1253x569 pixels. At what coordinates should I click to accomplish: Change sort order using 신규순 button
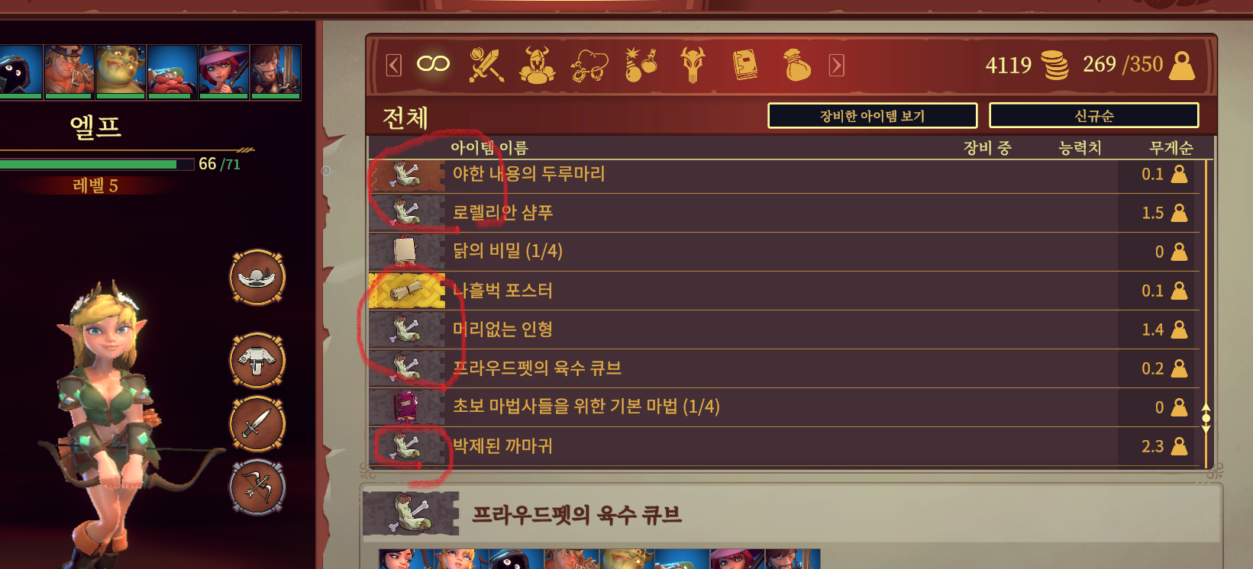tap(1093, 116)
